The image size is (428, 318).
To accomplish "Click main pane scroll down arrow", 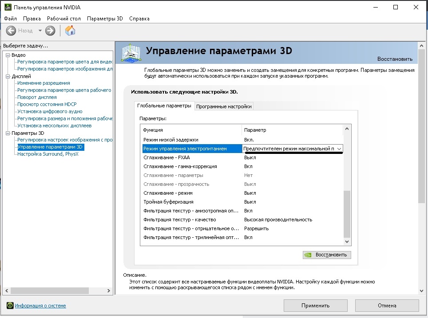I will tap(421, 291).
